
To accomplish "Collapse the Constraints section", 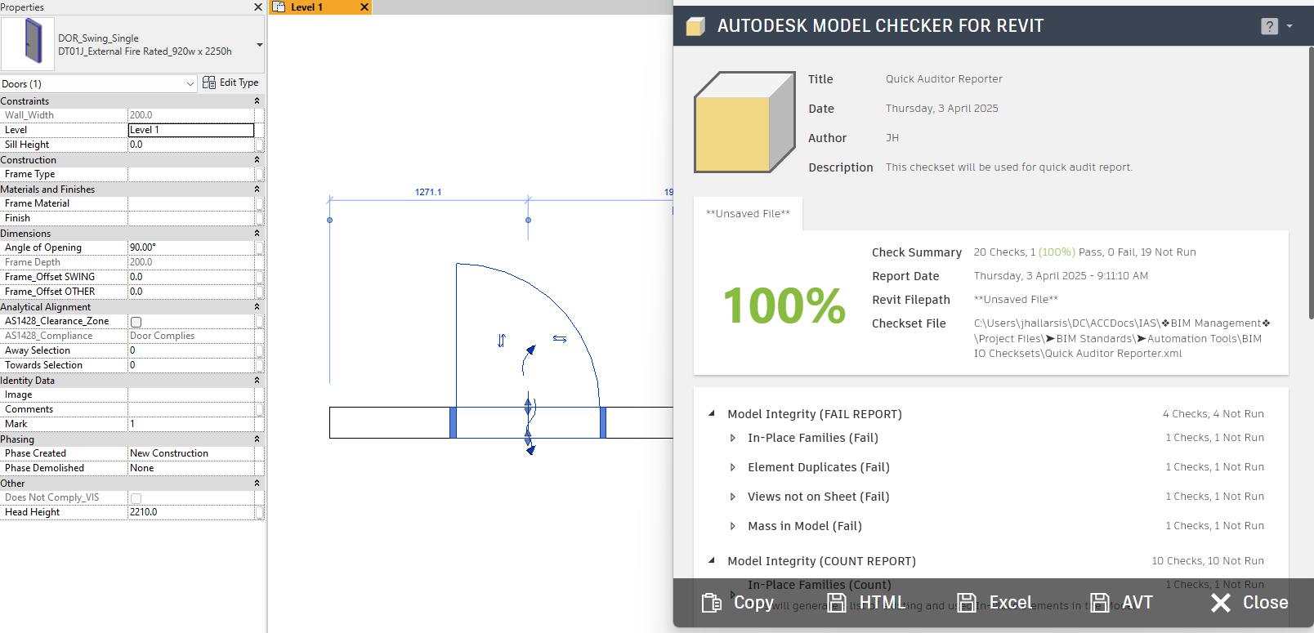I will coord(257,101).
